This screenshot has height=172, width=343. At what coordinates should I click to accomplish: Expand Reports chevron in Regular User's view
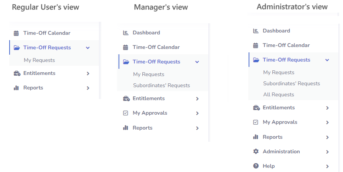(88, 88)
